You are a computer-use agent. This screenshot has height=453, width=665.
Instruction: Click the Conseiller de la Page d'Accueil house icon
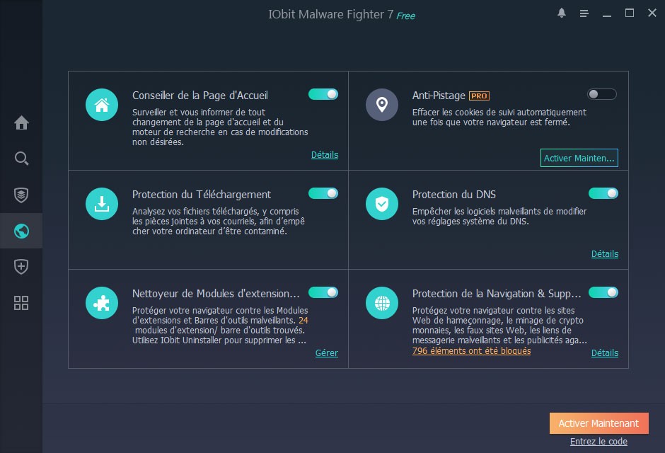[102, 105]
